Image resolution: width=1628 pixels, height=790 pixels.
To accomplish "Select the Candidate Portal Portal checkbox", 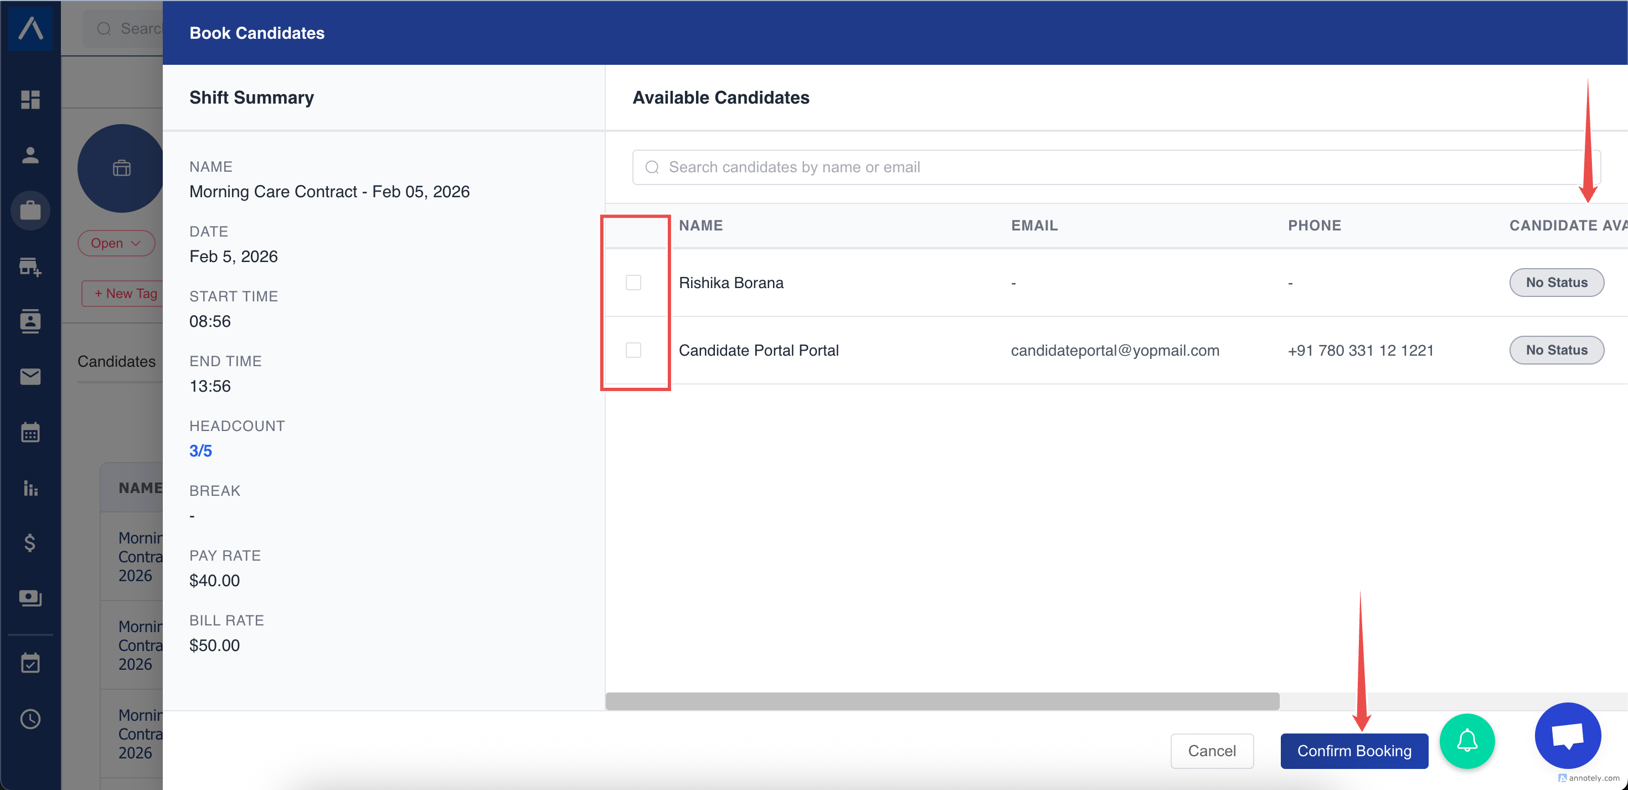I will click(633, 350).
